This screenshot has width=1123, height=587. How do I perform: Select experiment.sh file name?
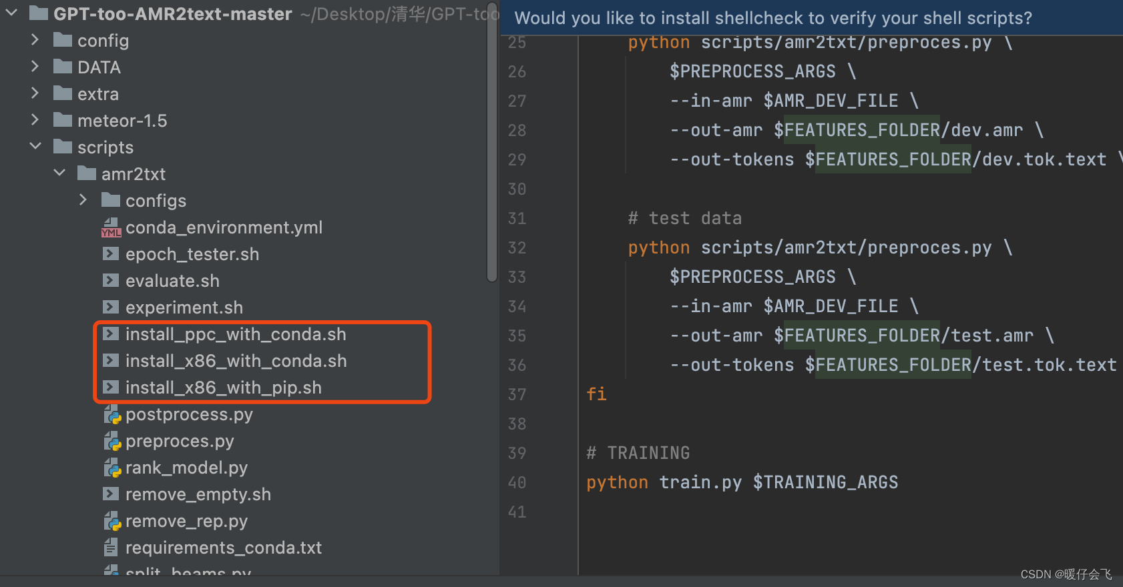(x=184, y=308)
